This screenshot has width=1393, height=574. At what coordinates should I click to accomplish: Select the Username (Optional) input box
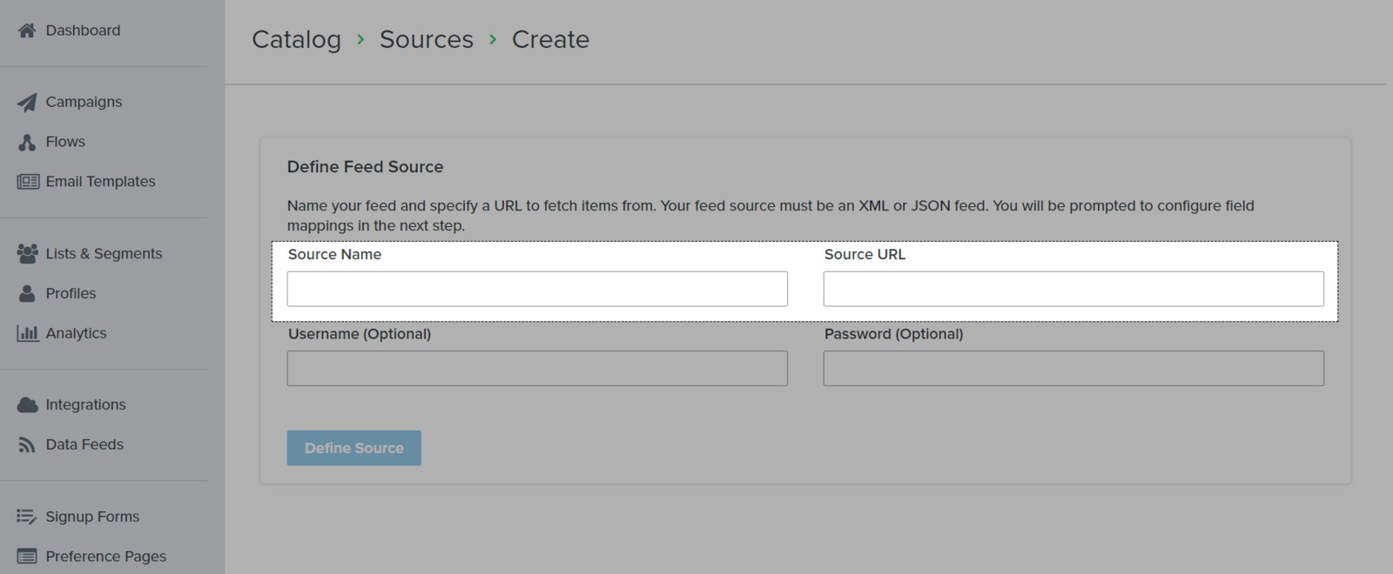pyautogui.click(x=537, y=369)
